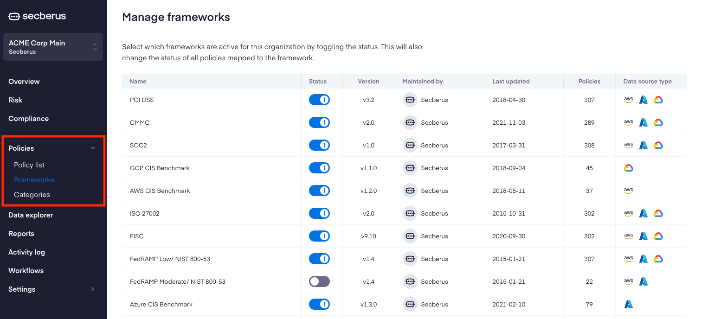Click the Maintained by column header
This screenshot has width=701, height=319.
coord(422,81)
